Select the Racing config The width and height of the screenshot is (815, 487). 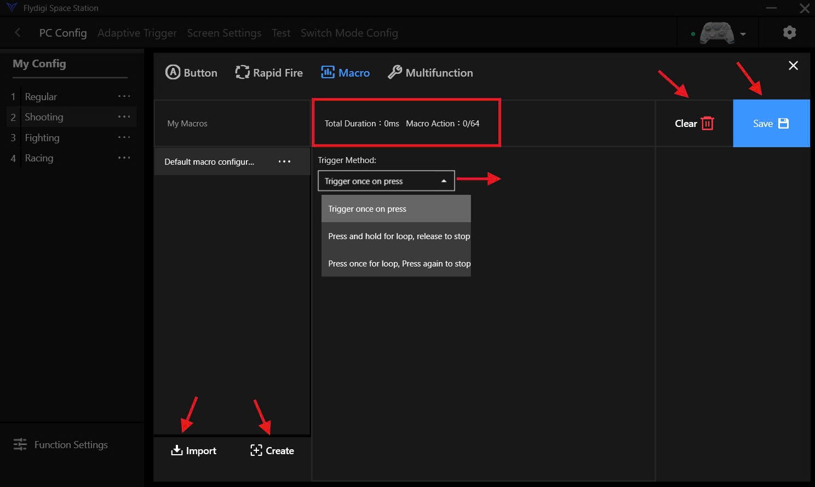pos(39,158)
